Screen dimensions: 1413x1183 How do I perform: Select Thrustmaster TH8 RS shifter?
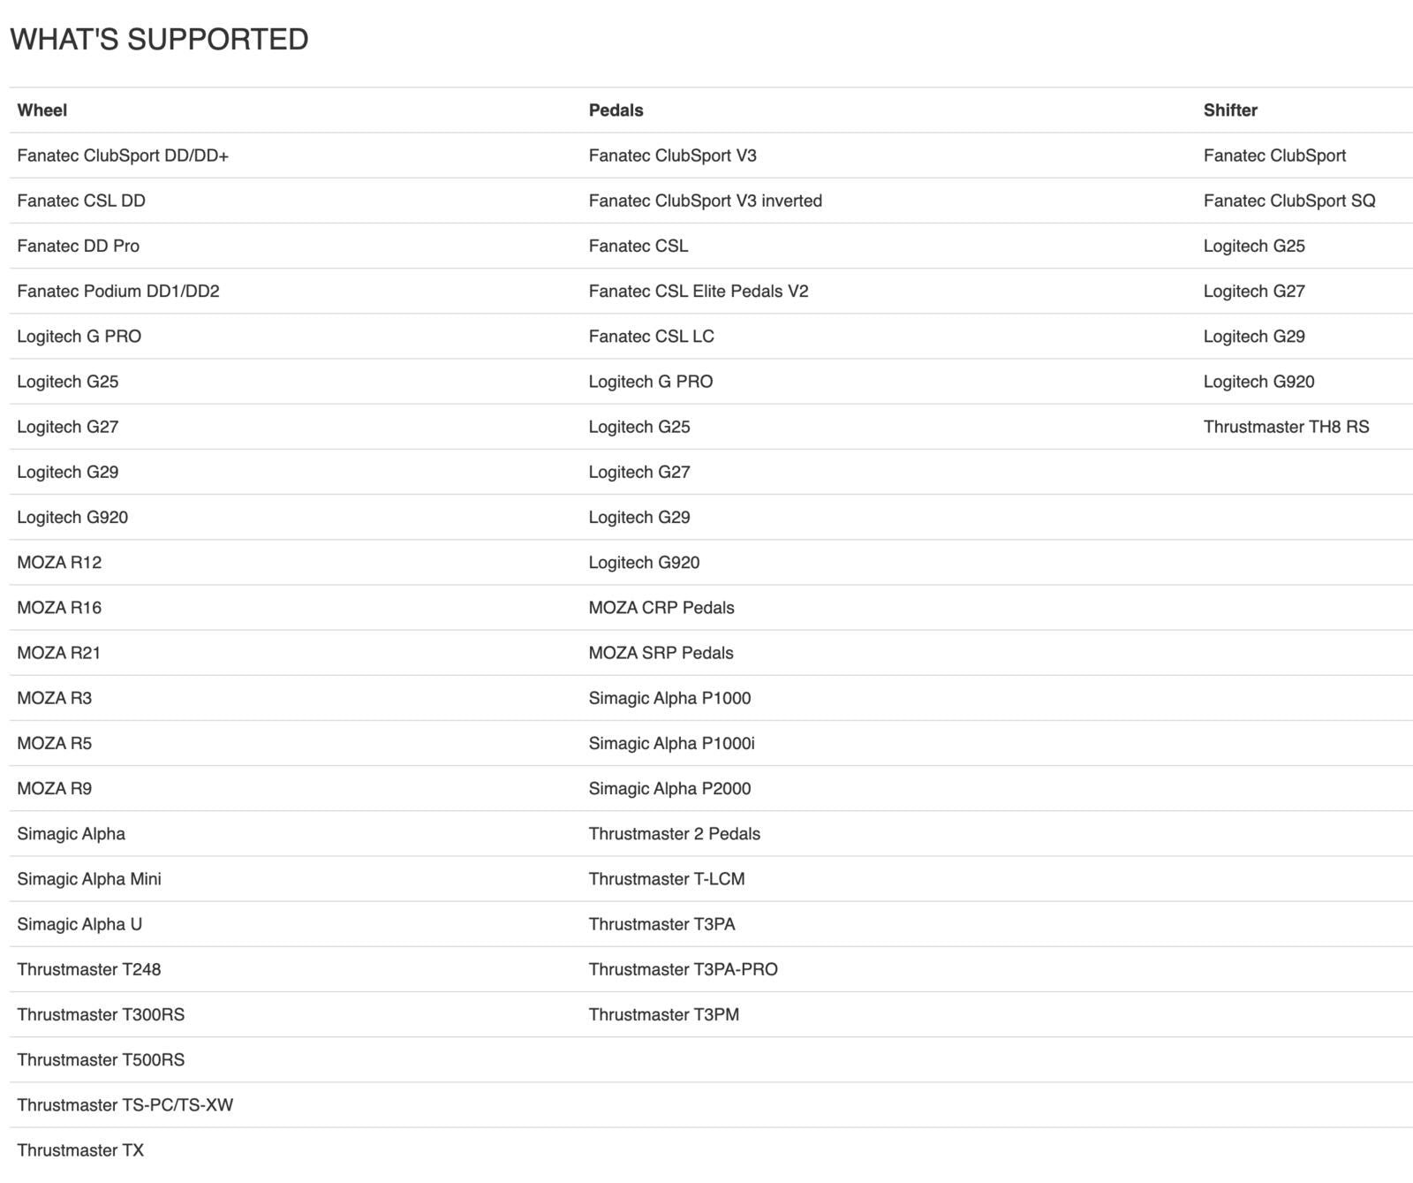[1286, 428]
